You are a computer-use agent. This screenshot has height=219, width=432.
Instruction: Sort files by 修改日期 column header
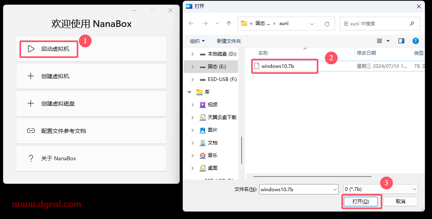[366, 53]
